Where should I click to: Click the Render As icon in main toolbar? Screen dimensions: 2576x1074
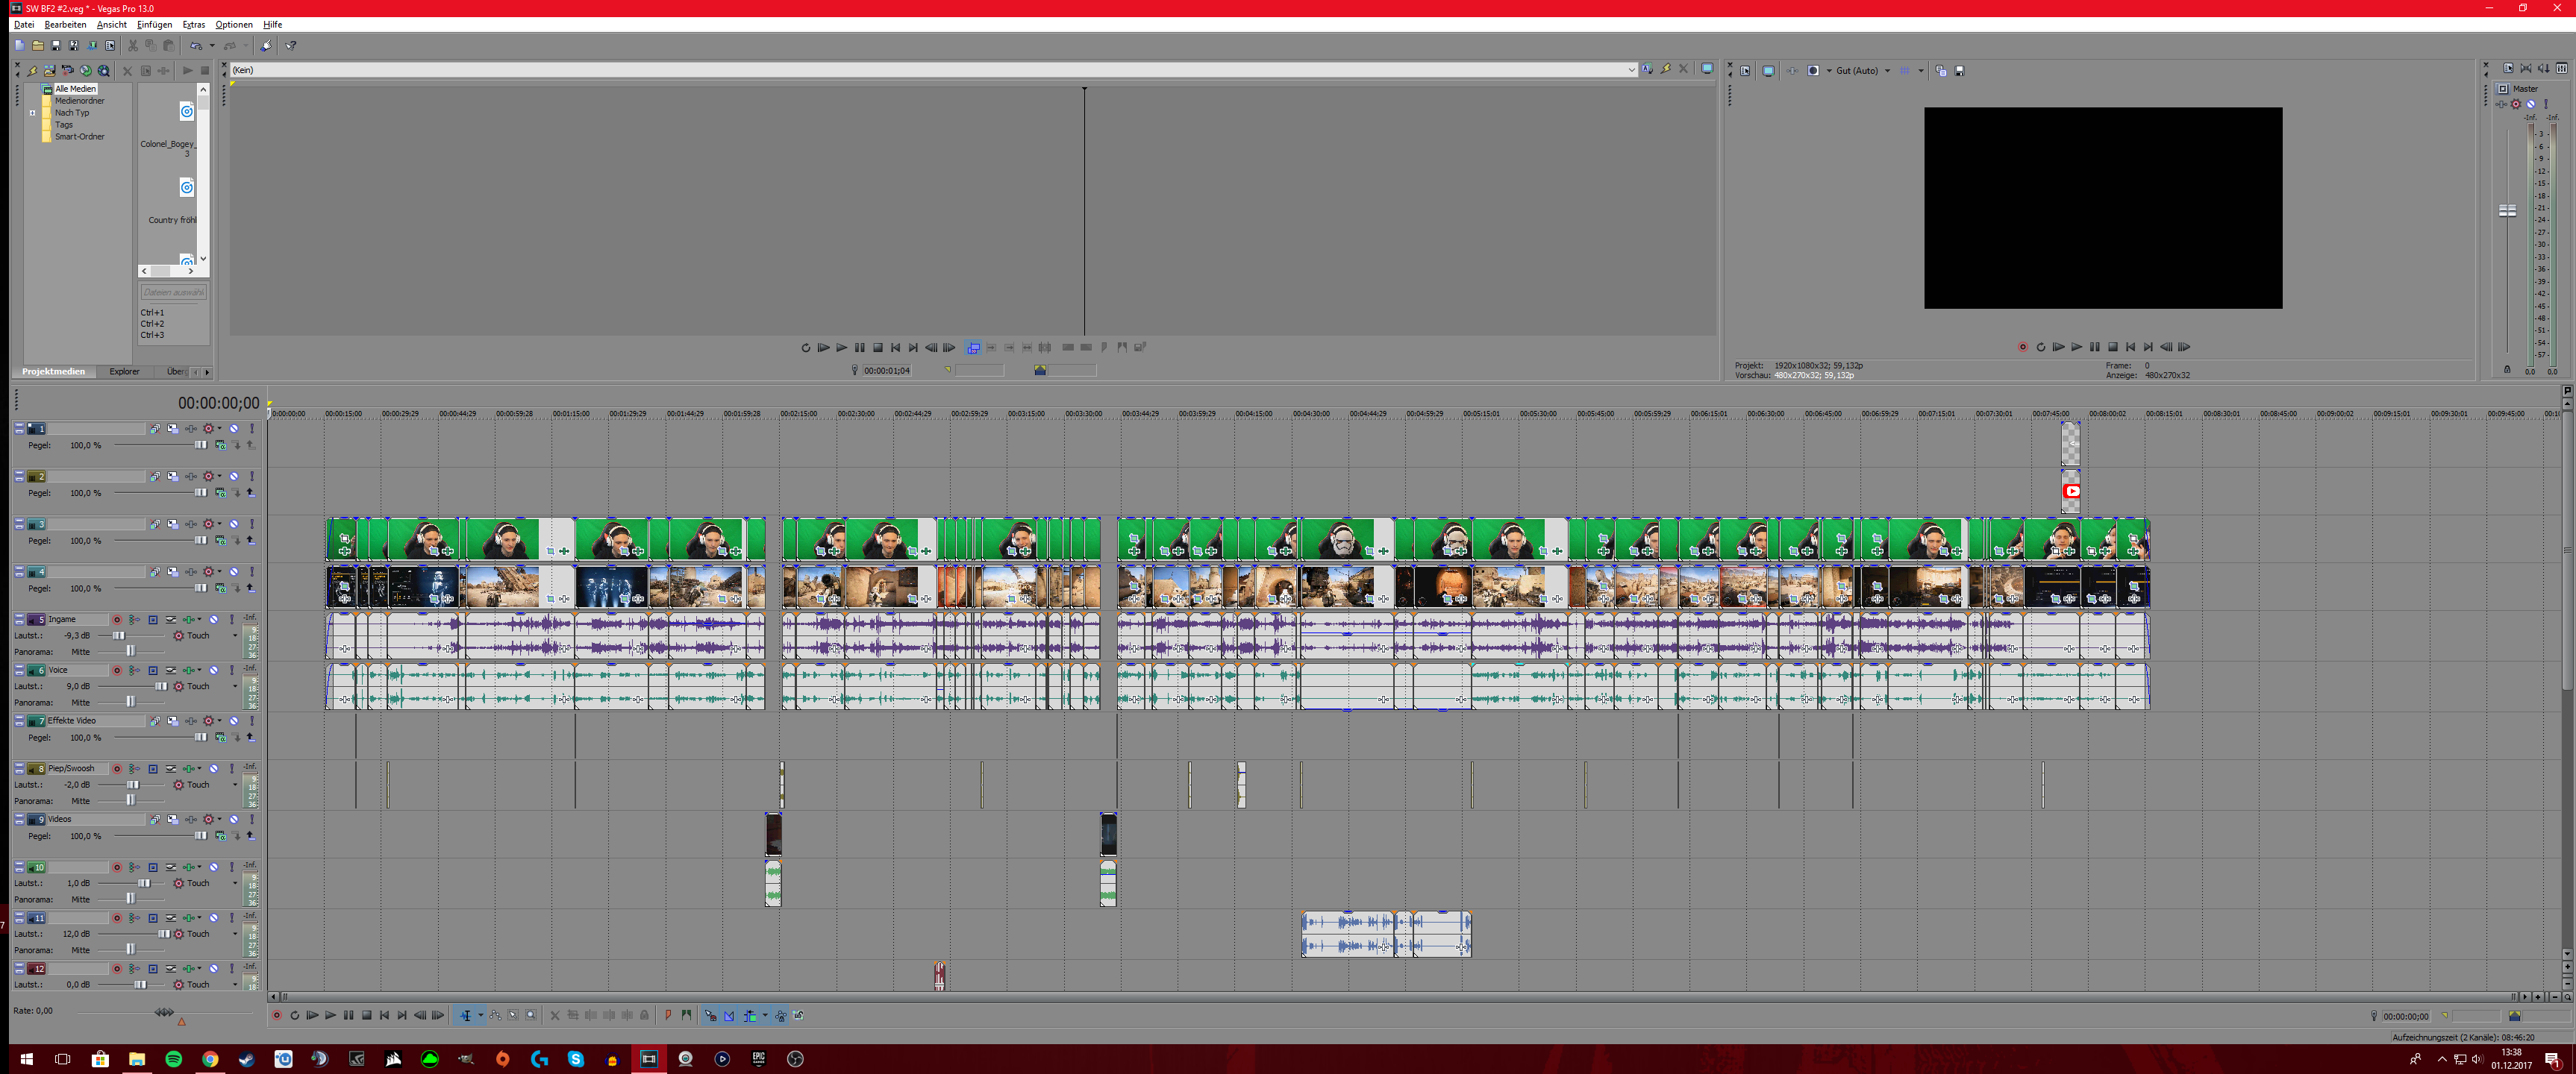coord(92,46)
